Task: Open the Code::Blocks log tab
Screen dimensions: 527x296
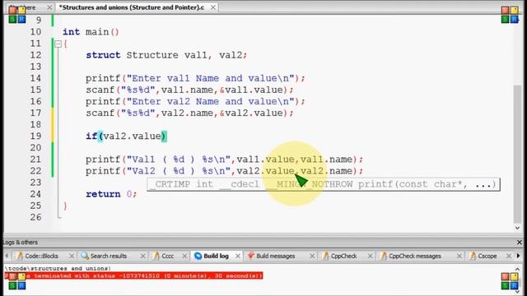Action: (41, 256)
